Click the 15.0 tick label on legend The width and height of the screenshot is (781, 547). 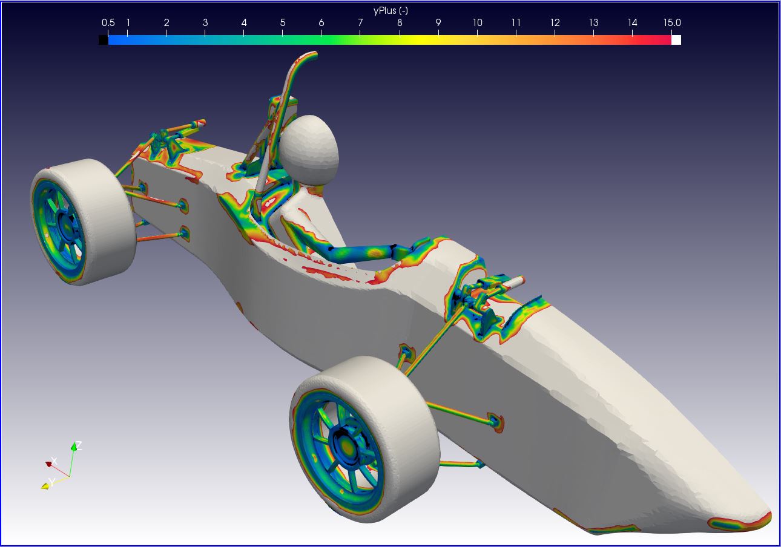[672, 23]
